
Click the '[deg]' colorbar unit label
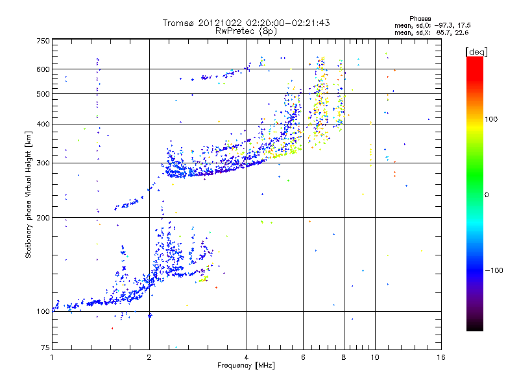(476, 52)
